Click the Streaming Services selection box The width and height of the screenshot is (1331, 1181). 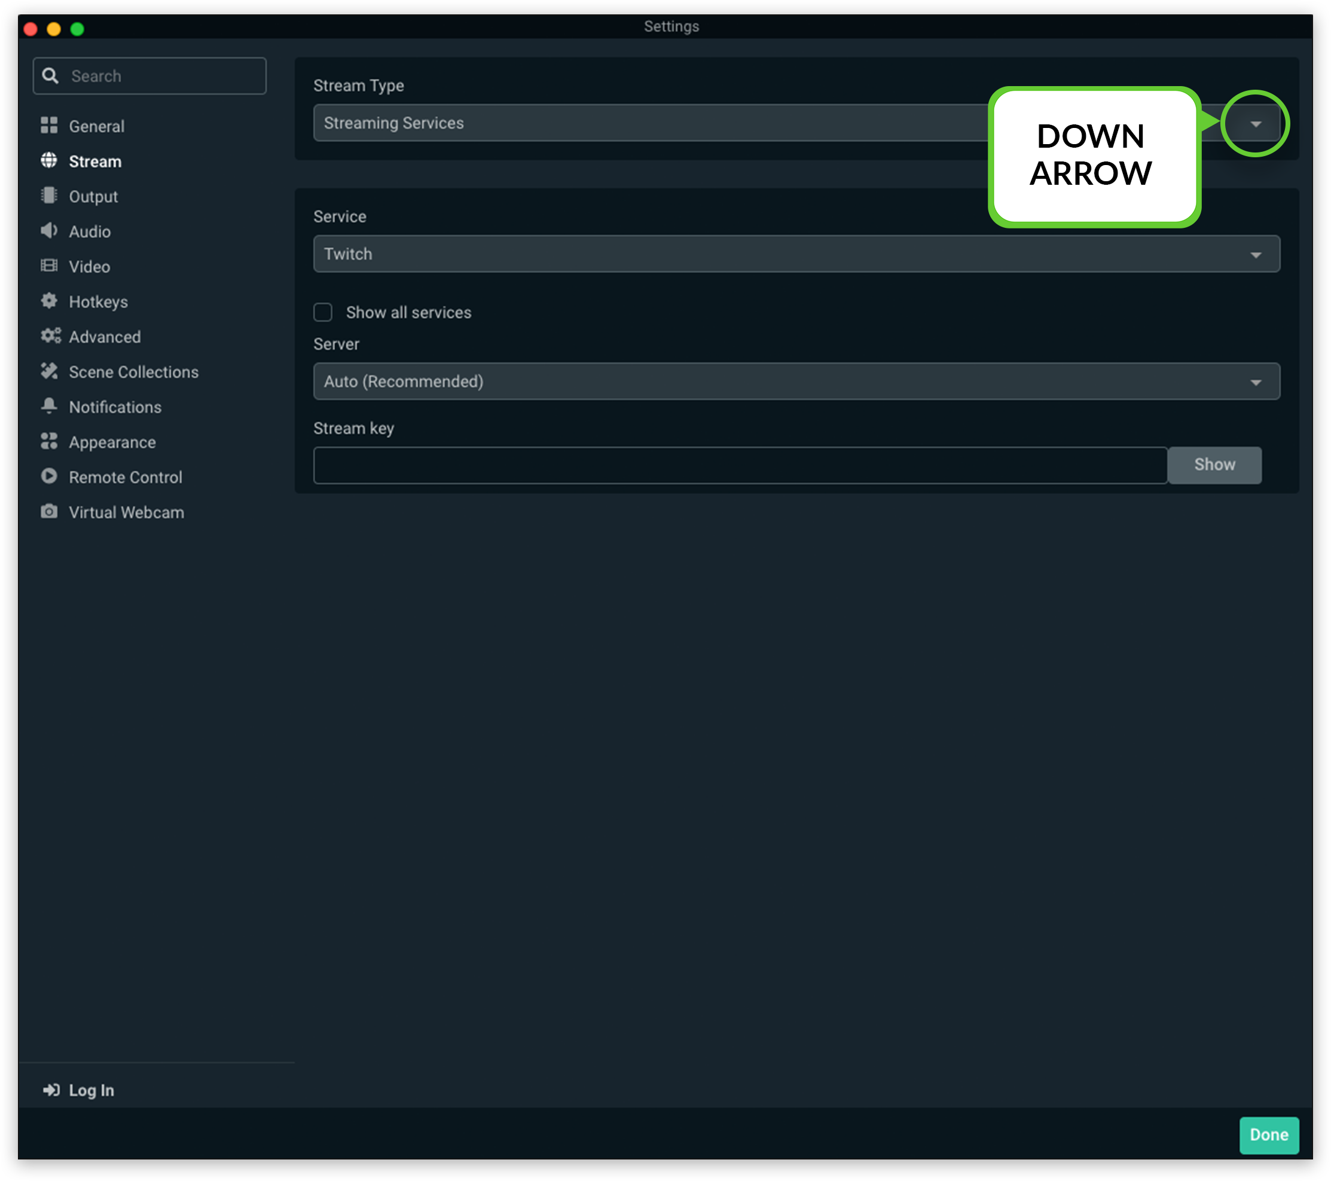tap(797, 123)
